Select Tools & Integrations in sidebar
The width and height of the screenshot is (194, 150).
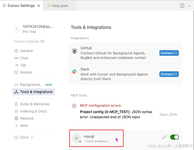[34, 92]
